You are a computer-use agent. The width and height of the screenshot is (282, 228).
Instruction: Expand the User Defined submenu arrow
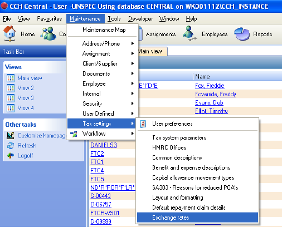(133, 113)
